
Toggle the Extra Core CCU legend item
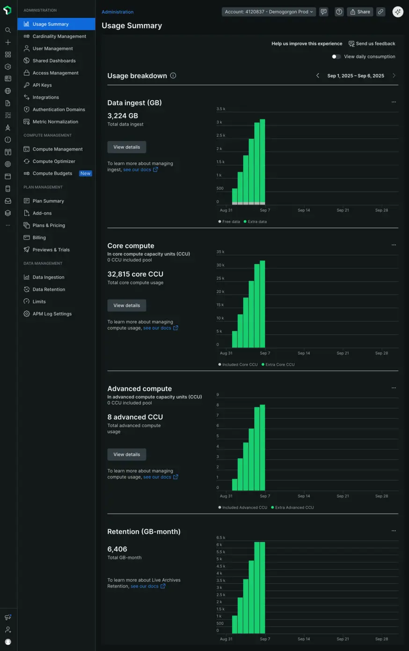click(278, 364)
